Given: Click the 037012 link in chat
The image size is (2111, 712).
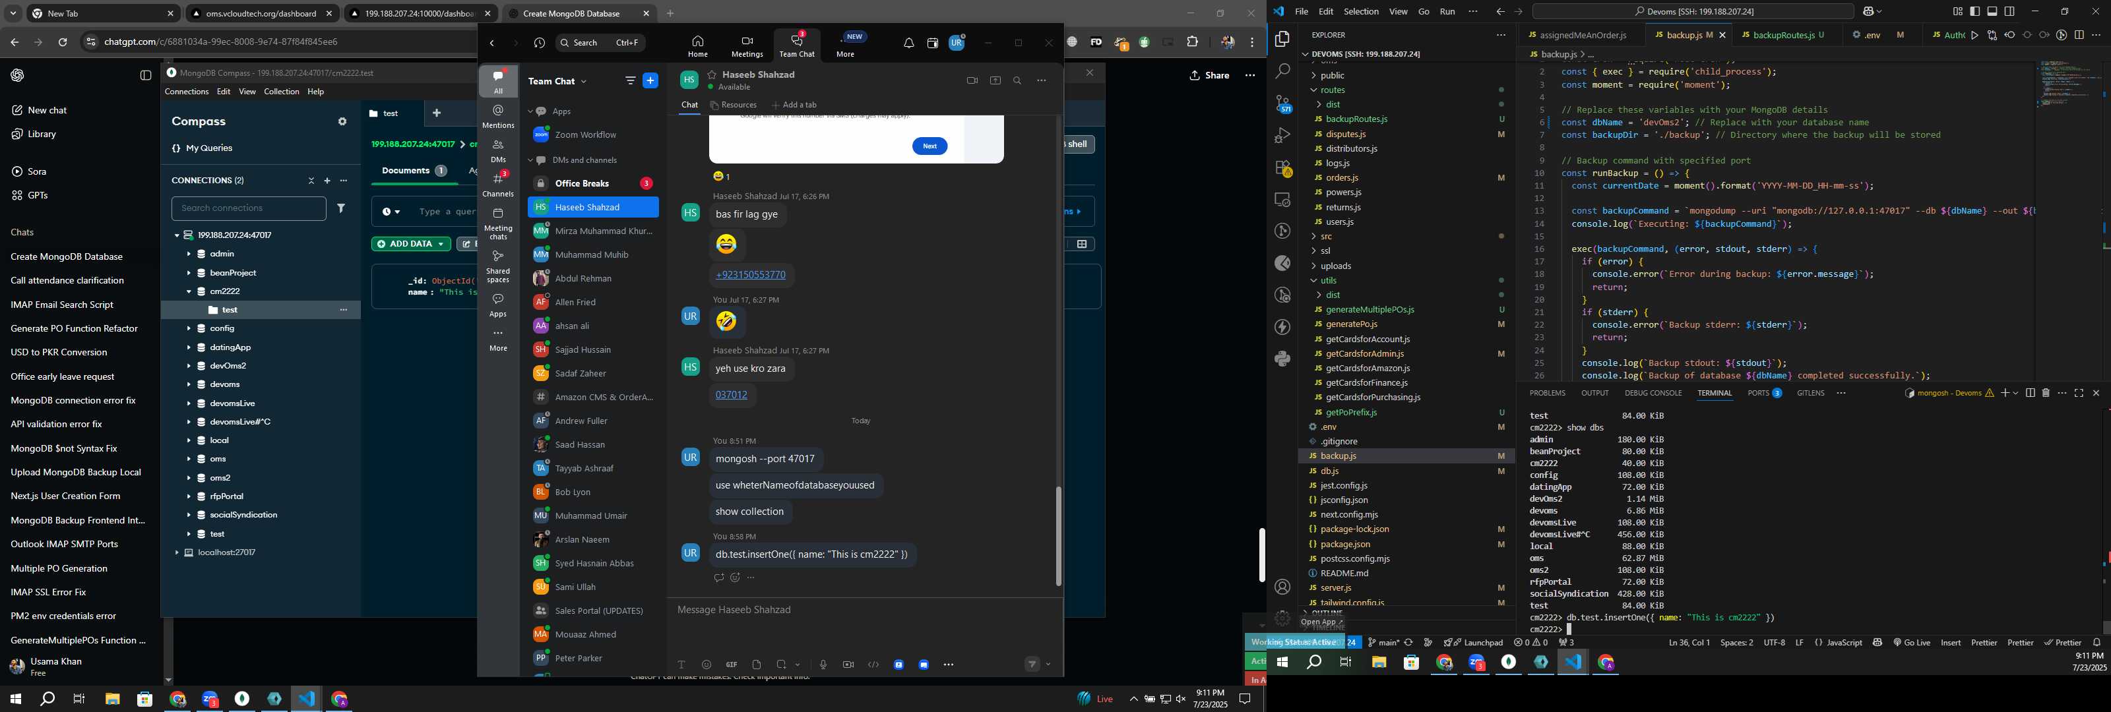Looking at the screenshot, I should [731, 395].
